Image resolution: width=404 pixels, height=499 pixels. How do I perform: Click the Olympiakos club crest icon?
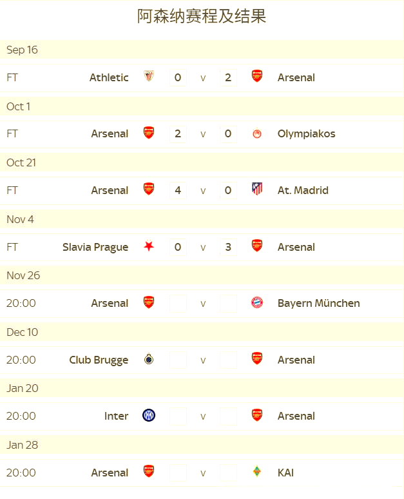pos(257,133)
